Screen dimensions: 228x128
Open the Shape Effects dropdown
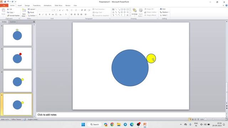[x=150, y=15]
